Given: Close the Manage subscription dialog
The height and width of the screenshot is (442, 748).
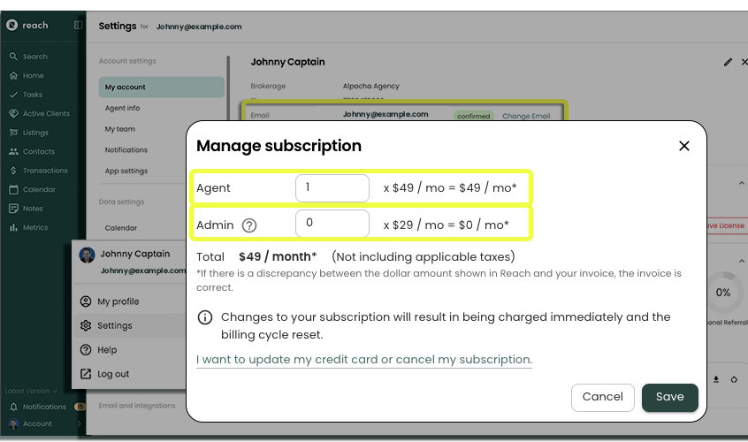Looking at the screenshot, I should 683,146.
